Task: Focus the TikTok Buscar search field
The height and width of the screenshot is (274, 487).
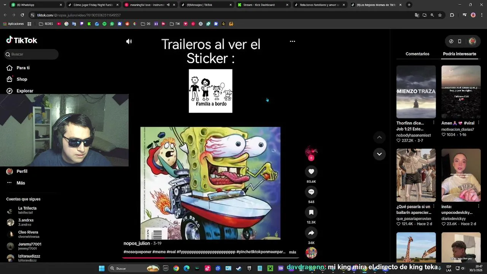Action: 32,54
